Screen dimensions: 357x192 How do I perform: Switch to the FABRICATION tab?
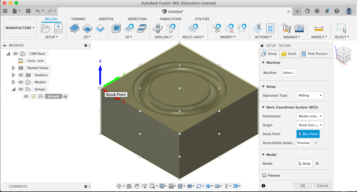pos(170,19)
